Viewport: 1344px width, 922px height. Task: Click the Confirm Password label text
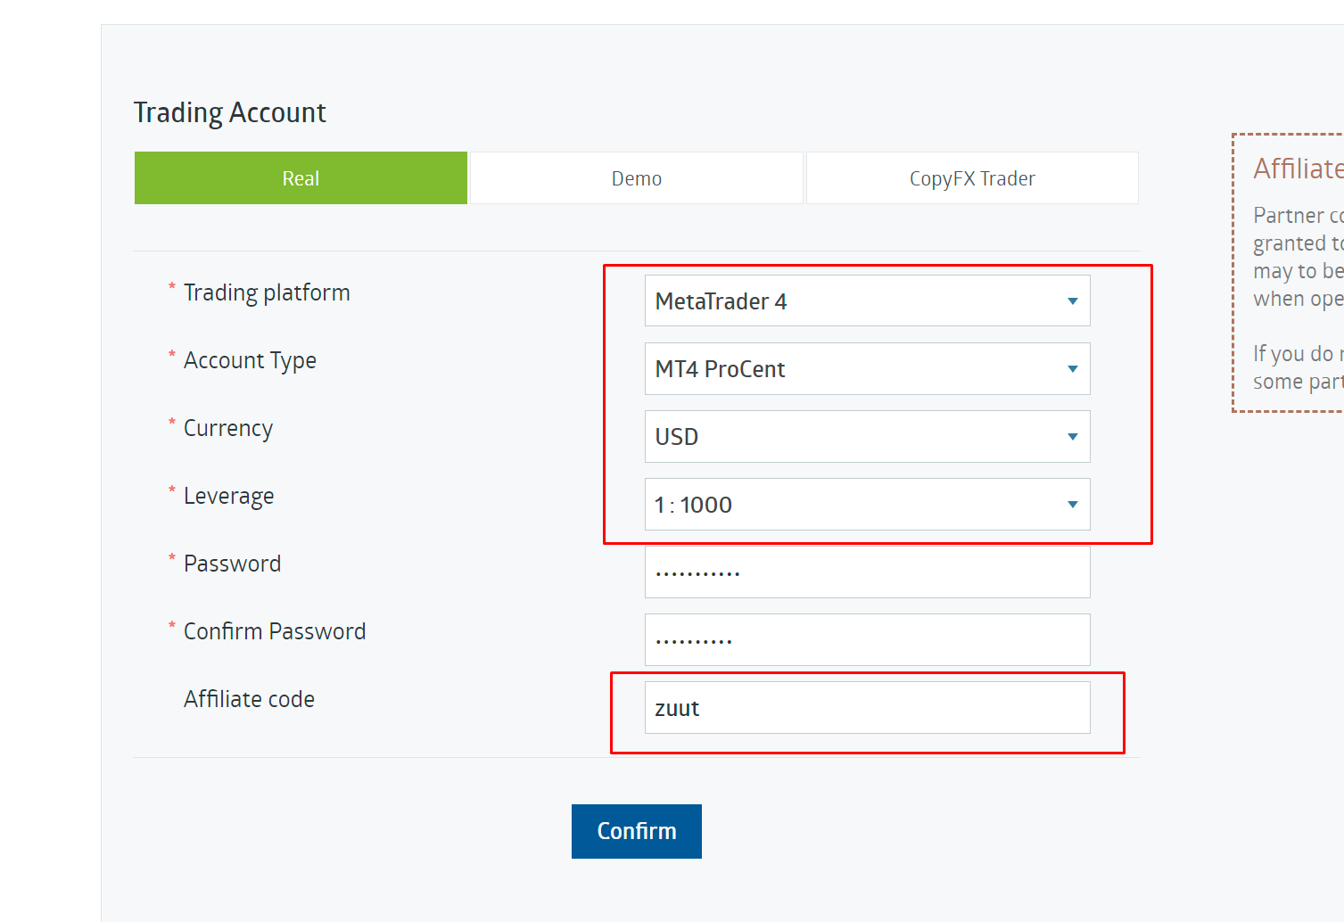[x=275, y=631]
